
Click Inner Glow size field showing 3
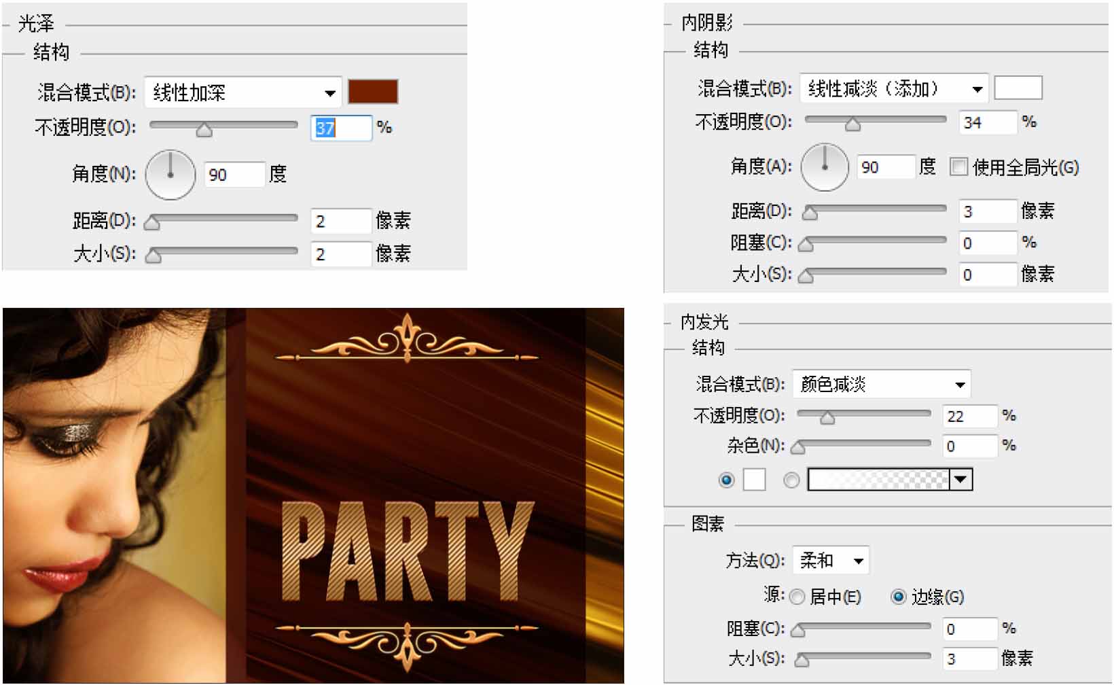(970, 658)
